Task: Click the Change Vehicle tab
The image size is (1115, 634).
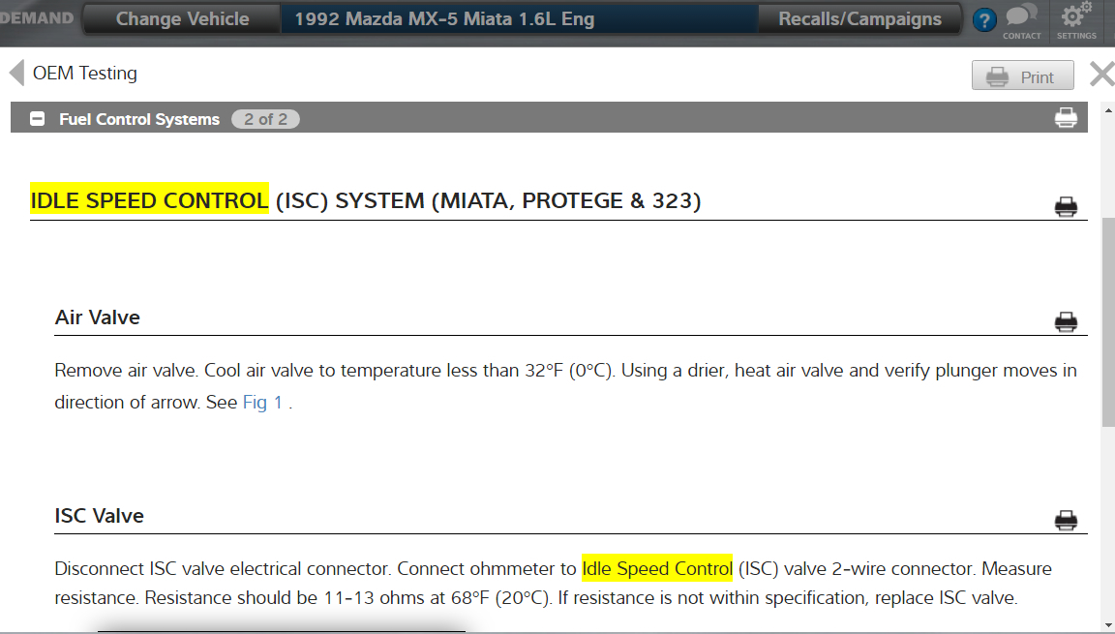Action: click(182, 19)
